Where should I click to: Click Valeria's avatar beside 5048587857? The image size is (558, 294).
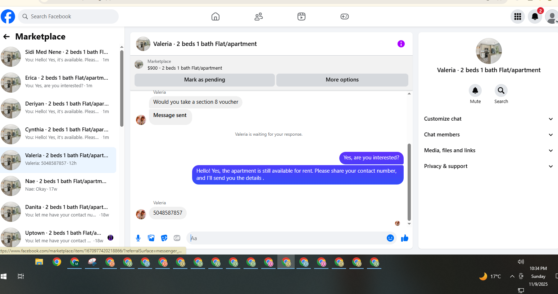141,214
